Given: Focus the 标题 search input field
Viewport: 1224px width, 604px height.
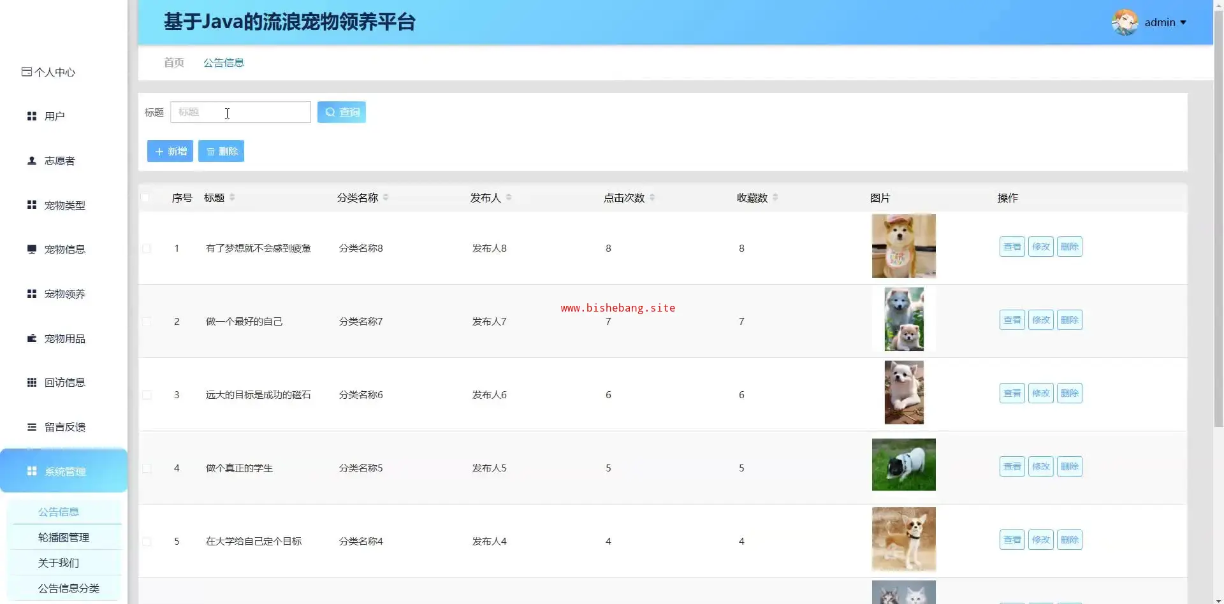Looking at the screenshot, I should click(240, 112).
